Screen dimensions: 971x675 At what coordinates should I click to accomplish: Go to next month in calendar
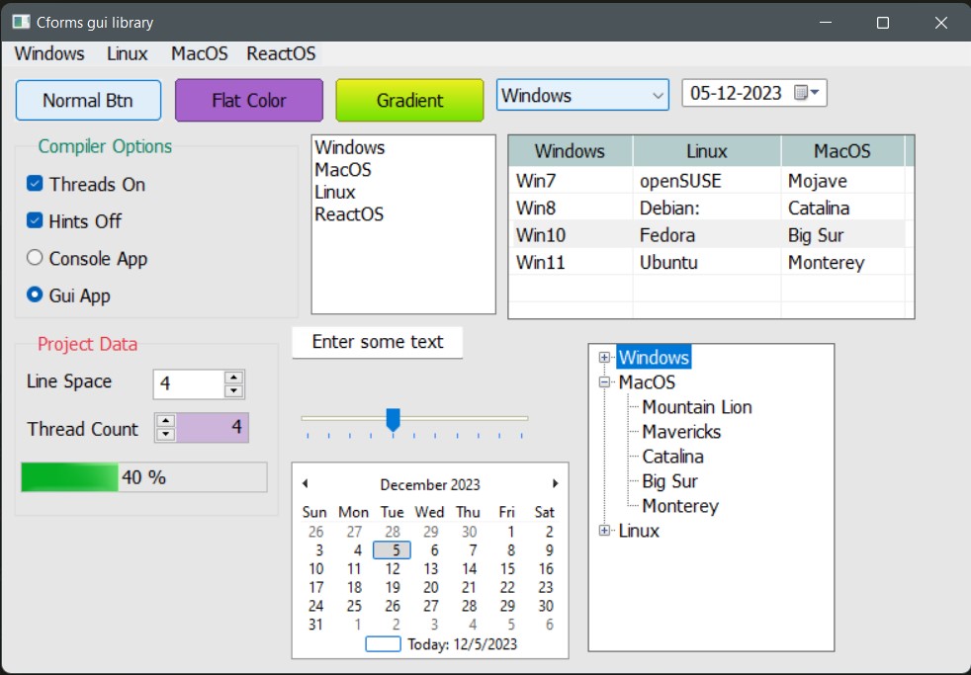point(556,483)
